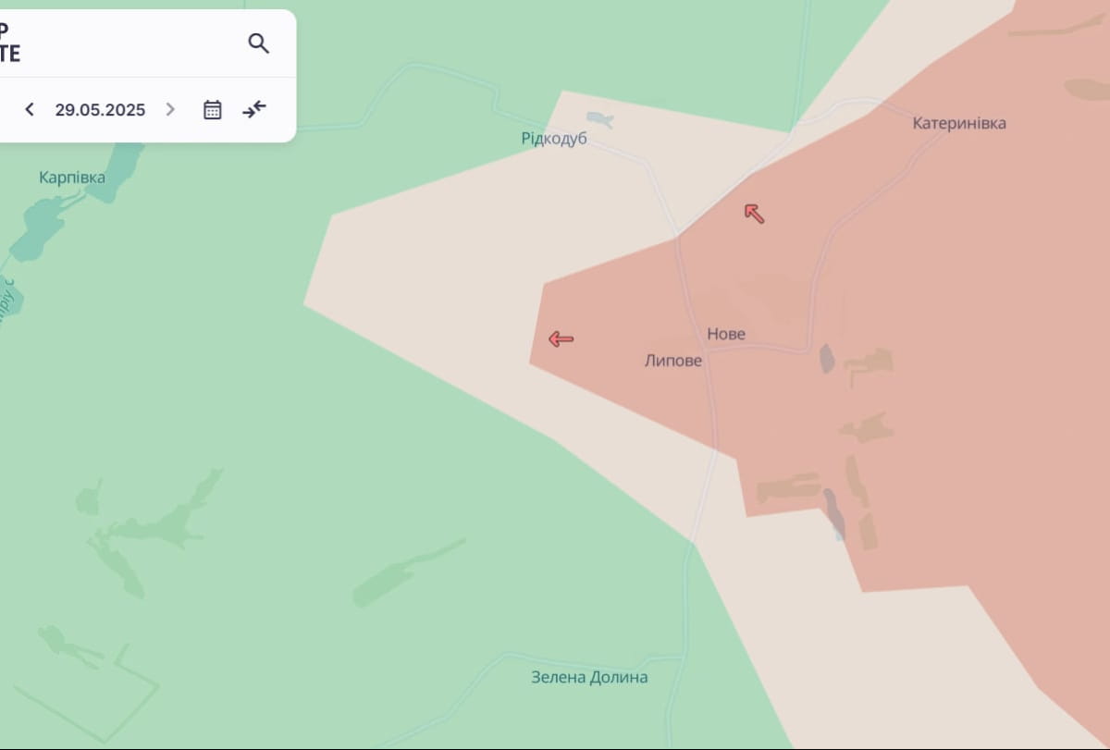
Task: Click the small pond icon above Рідкодуб
Action: tap(599, 118)
